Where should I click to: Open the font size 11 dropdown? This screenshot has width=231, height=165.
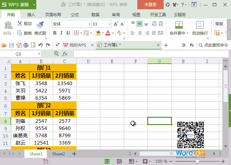pos(110,24)
